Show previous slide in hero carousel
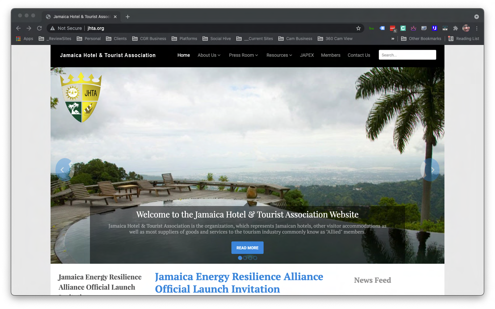This screenshot has height=309, width=495. tap(65, 170)
